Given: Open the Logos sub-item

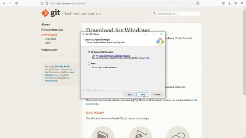Looking at the screenshot, I should click(x=48, y=43).
